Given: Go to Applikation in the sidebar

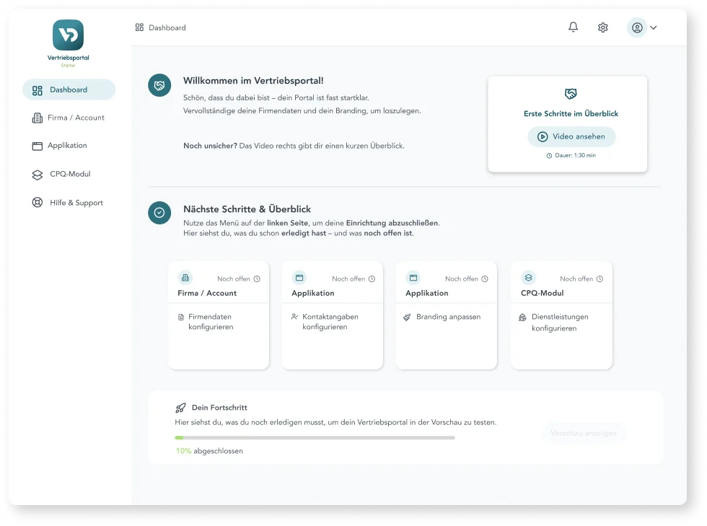Looking at the screenshot, I should pyautogui.click(x=67, y=146).
